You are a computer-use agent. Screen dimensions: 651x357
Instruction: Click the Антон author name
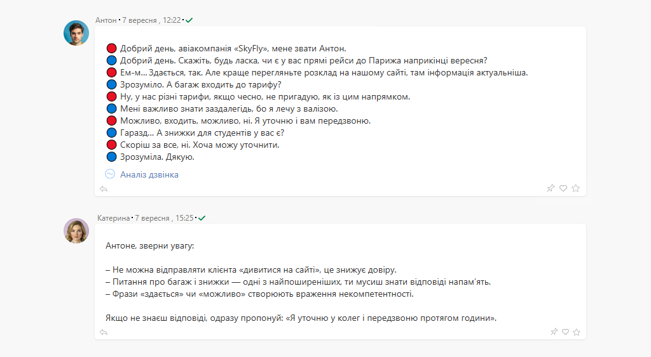[106, 20]
